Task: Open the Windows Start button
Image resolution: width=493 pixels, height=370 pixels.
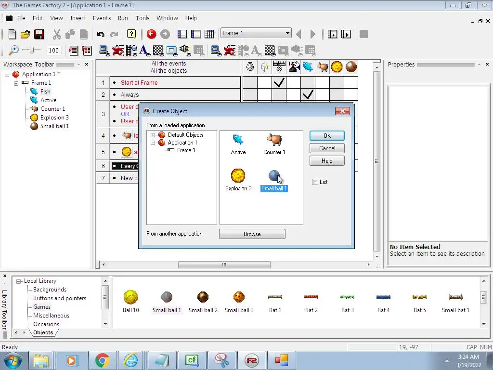Action: (x=13, y=360)
